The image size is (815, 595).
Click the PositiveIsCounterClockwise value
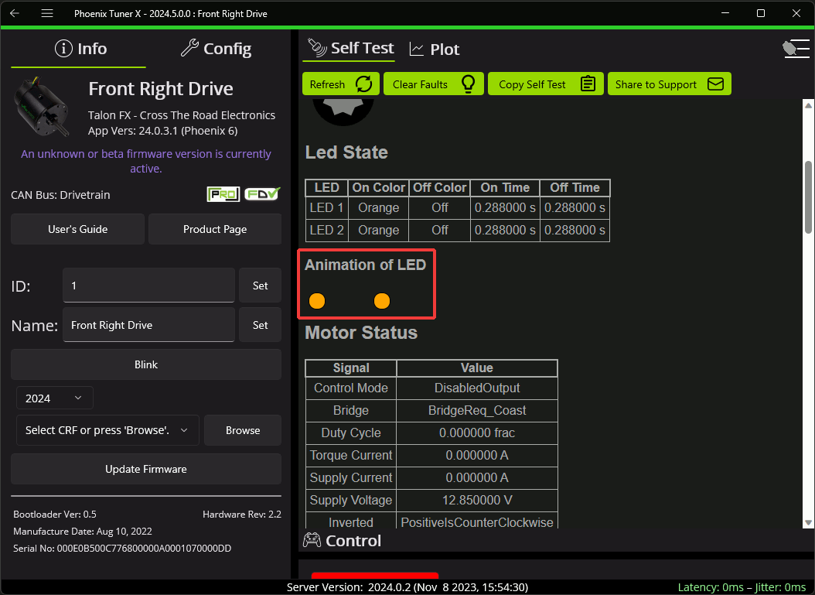[476, 521]
